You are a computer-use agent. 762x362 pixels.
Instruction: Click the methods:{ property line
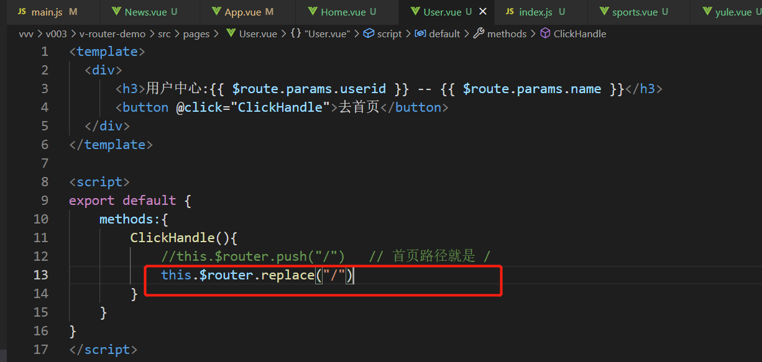[134, 219]
